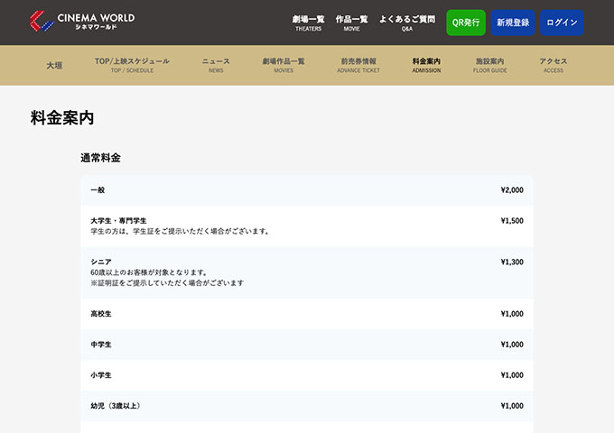614x433 pixels.
Task: Click 大学生・専門学生 row label
Action: tap(118, 221)
